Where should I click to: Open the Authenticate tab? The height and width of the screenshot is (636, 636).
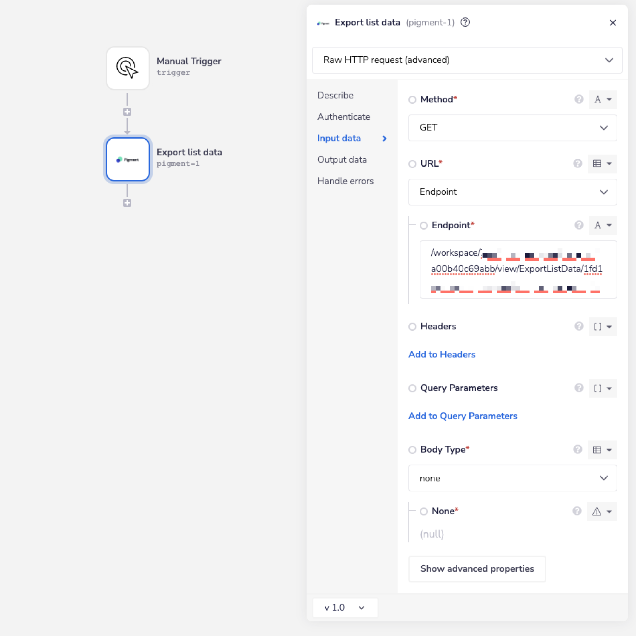(343, 117)
